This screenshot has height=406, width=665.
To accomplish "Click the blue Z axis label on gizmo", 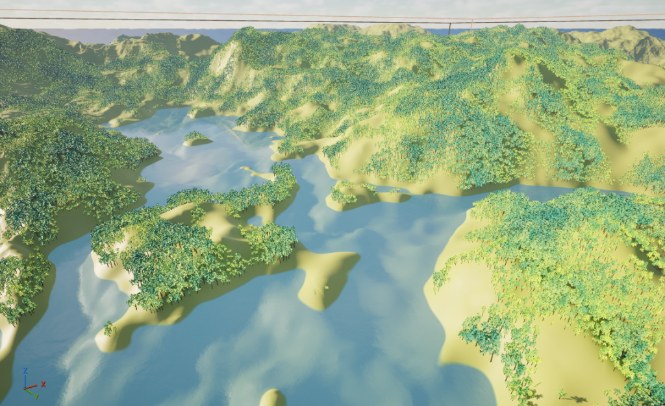I will pos(25,370).
